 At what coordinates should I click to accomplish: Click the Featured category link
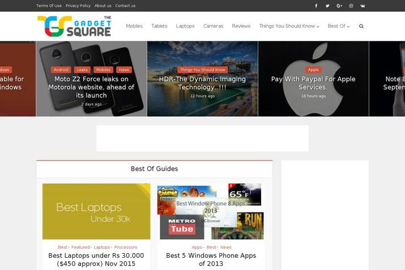tap(80, 247)
